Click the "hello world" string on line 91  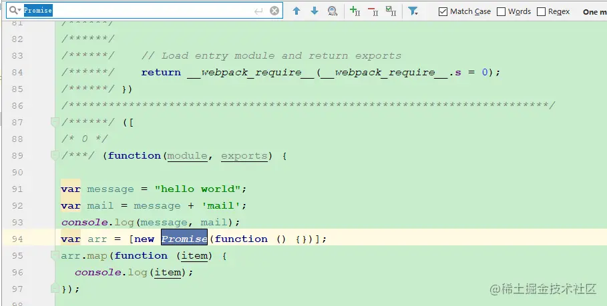point(198,189)
